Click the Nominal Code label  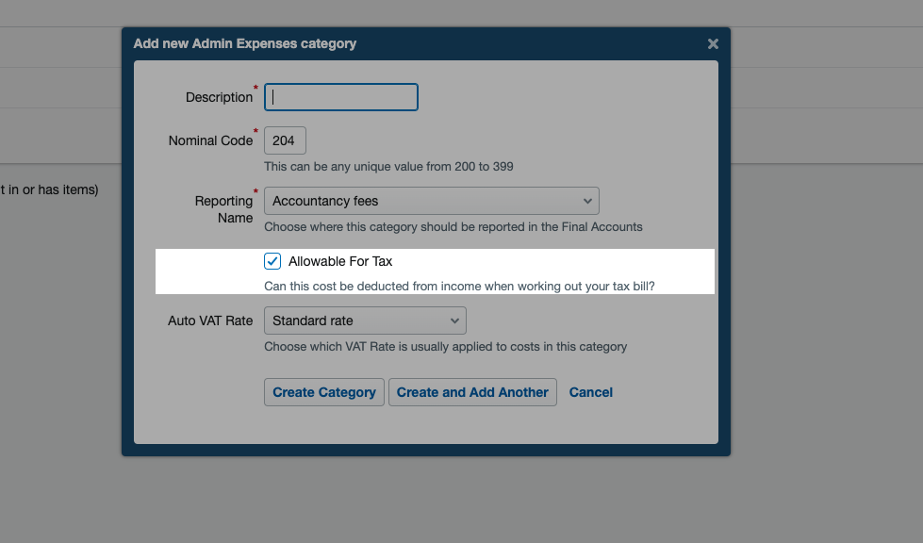click(210, 140)
